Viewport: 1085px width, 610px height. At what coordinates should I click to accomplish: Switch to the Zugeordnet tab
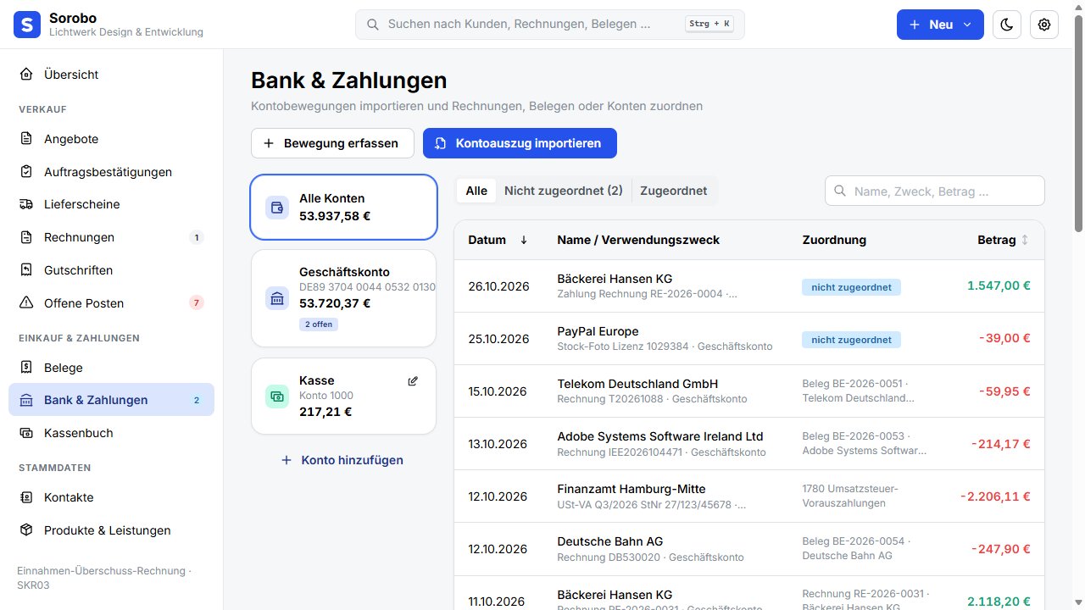click(x=674, y=191)
